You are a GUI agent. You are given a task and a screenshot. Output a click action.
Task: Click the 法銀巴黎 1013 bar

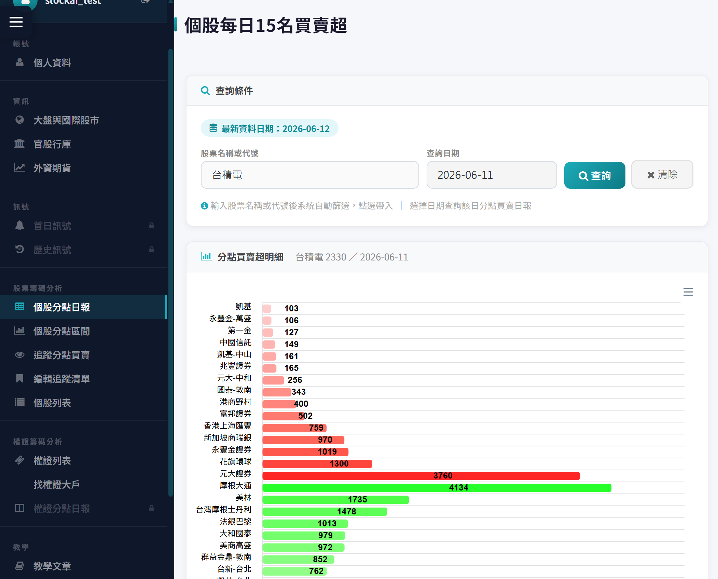pyautogui.click(x=305, y=523)
